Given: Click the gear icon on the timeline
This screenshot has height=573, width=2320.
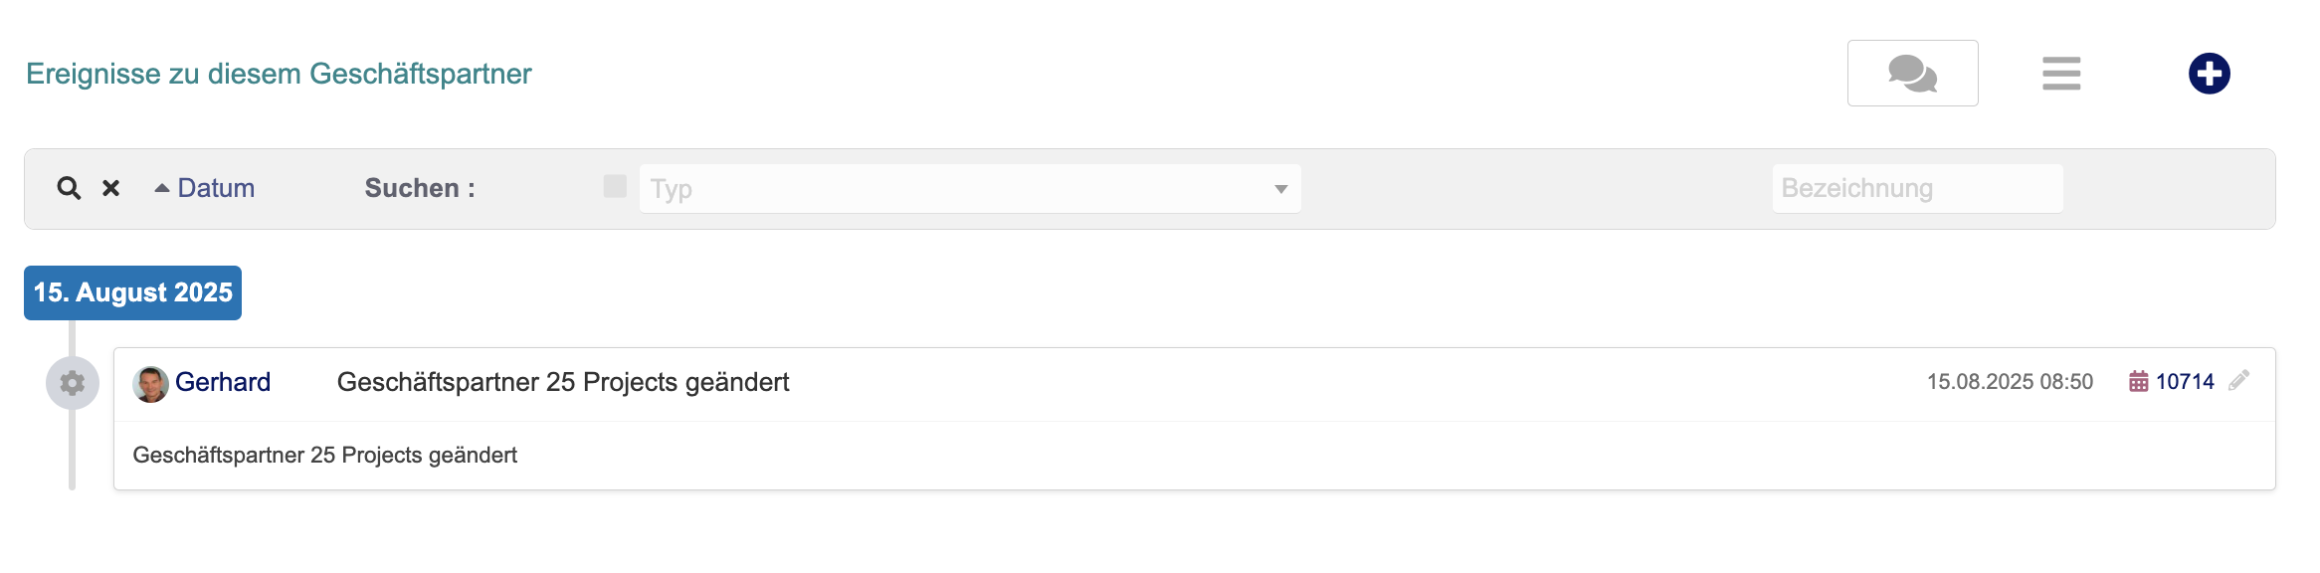Looking at the screenshot, I should 73,383.
